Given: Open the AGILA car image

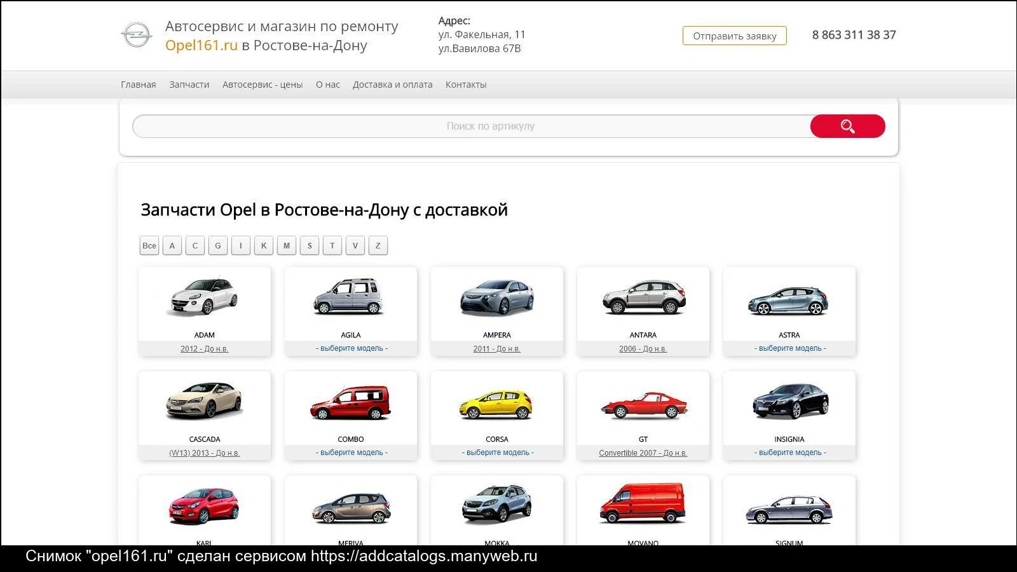Looking at the screenshot, I should tap(349, 297).
